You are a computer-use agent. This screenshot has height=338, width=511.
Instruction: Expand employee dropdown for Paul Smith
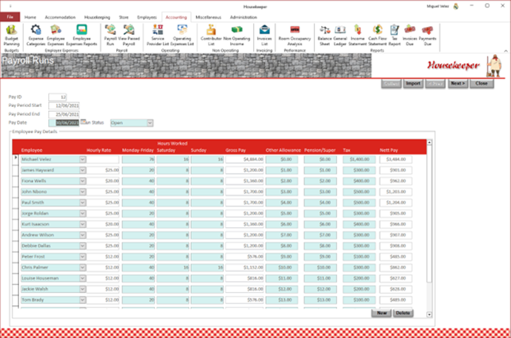(82, 203)
